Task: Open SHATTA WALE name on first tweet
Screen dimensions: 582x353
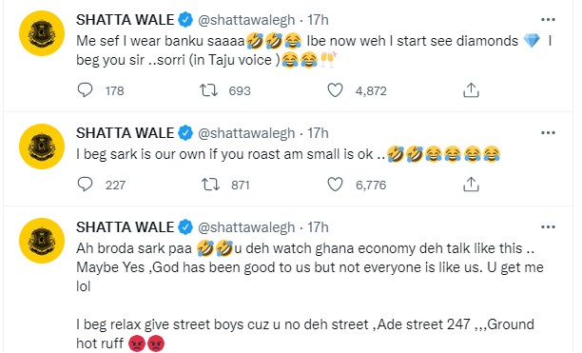Action: [126, 20]
